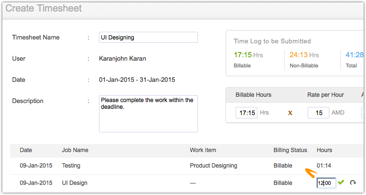Click the Hours edit field showing 12:00

point(326,183)
